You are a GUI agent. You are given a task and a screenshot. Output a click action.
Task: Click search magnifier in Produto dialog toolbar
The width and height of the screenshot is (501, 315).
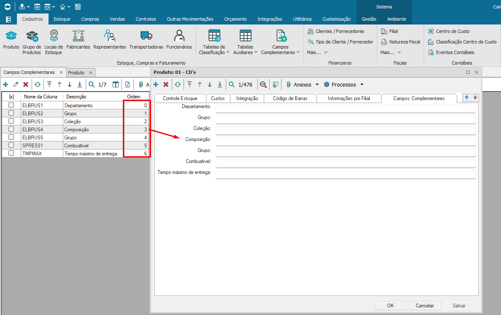point(232,84)
